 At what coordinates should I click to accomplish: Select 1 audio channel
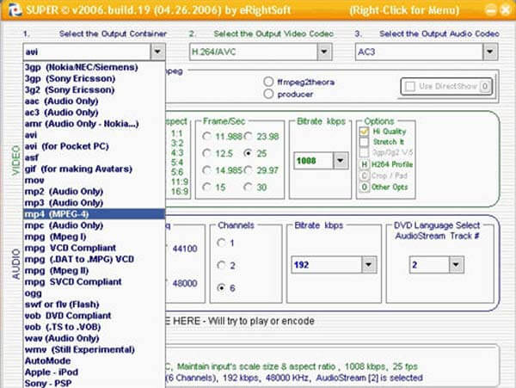[222, 243]
